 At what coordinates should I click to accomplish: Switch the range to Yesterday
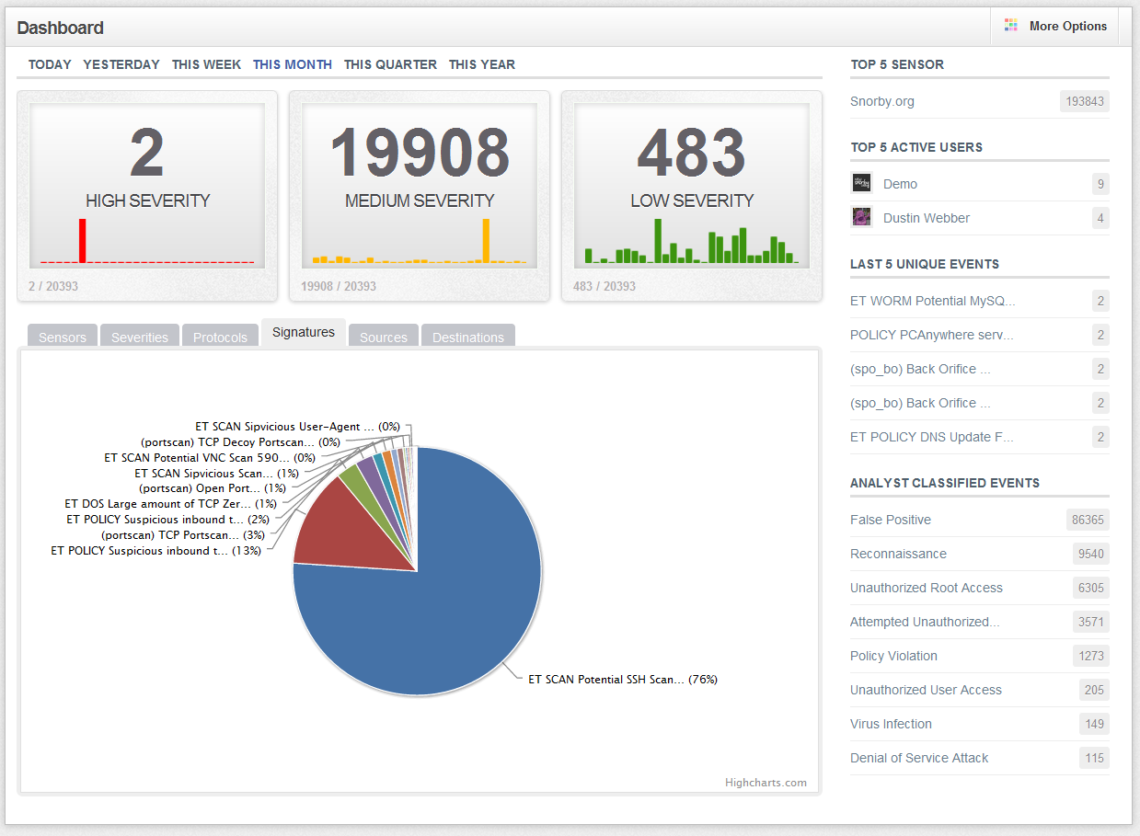point(121,64)
